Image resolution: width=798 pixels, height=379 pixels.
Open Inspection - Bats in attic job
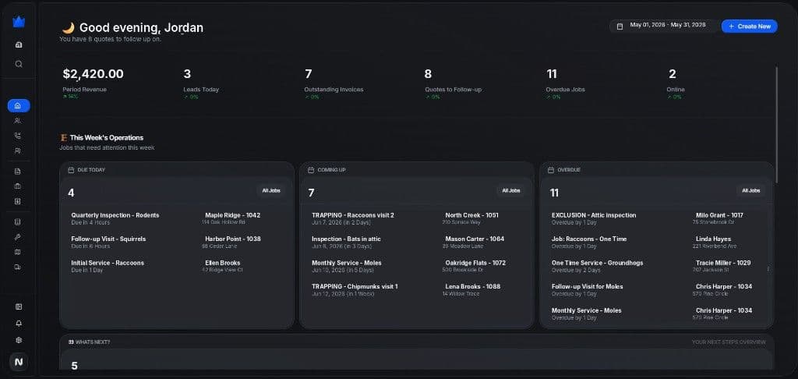(x=346, y=239)
